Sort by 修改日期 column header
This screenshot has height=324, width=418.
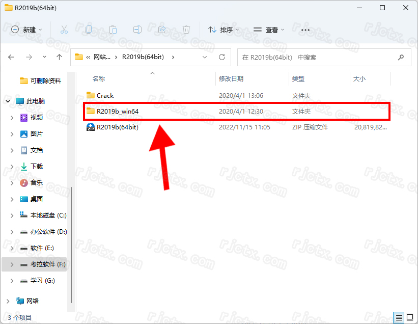click(231, 79)
